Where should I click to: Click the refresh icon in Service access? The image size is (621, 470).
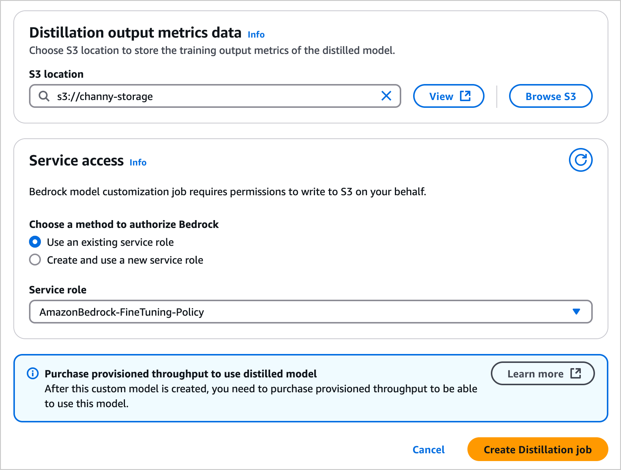point(580,160)
